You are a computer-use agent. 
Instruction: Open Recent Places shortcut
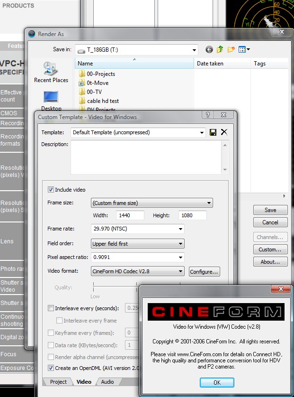pos(51,72)
